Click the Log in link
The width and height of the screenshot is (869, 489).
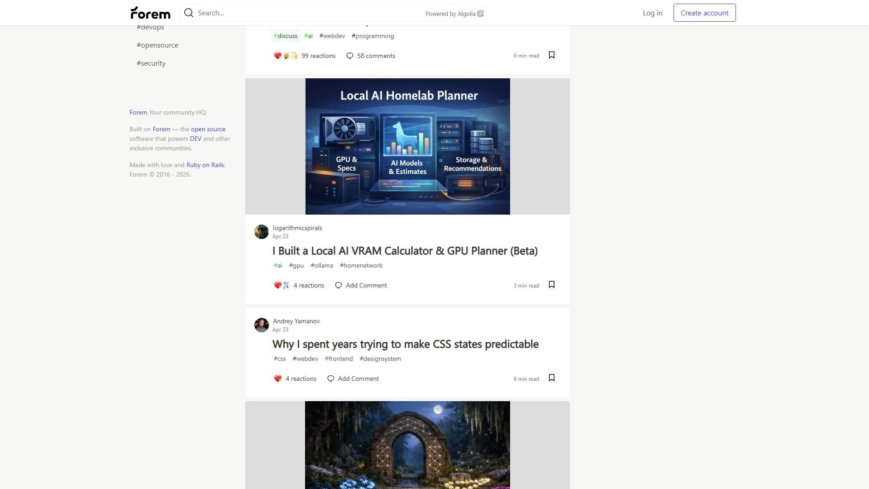point(653,13)
